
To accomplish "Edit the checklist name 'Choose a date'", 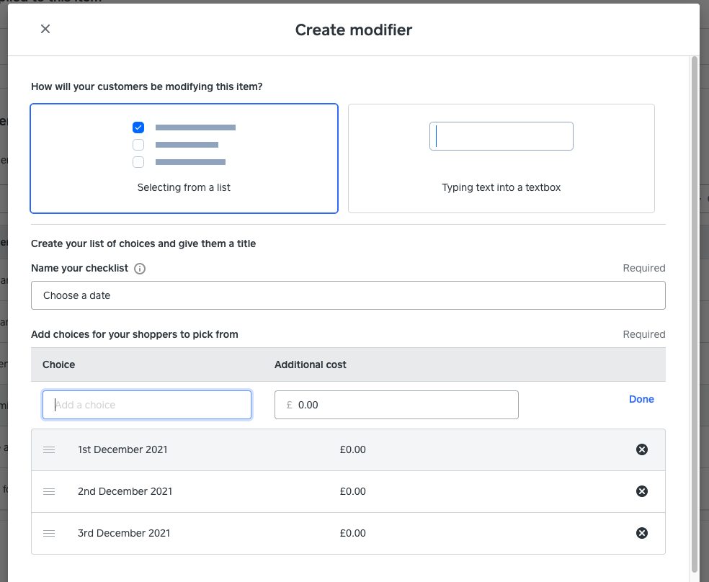I will coord(348,295).
